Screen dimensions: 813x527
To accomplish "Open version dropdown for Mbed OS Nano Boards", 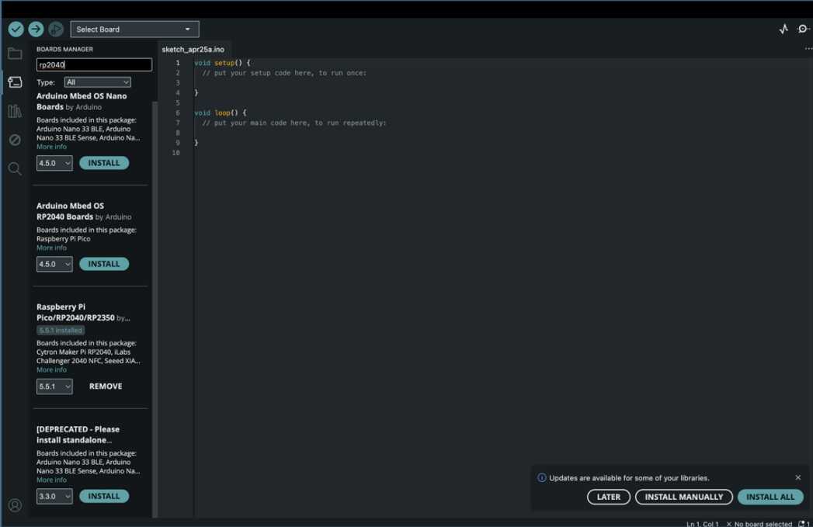I will point(54,163).
